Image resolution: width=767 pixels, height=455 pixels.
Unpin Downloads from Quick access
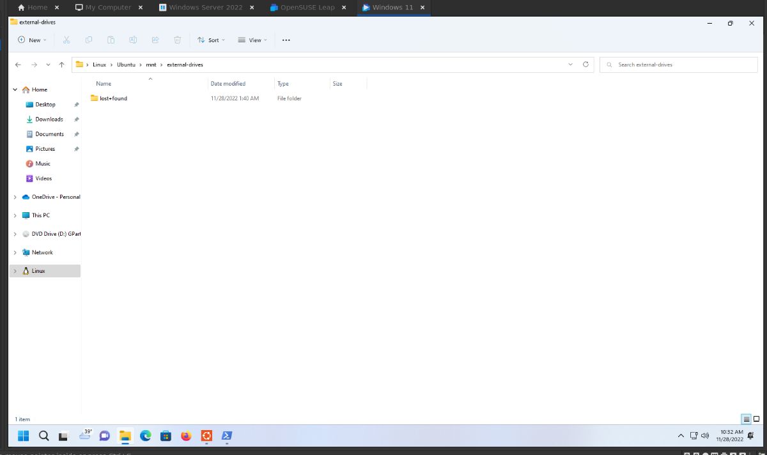point(75,119)
